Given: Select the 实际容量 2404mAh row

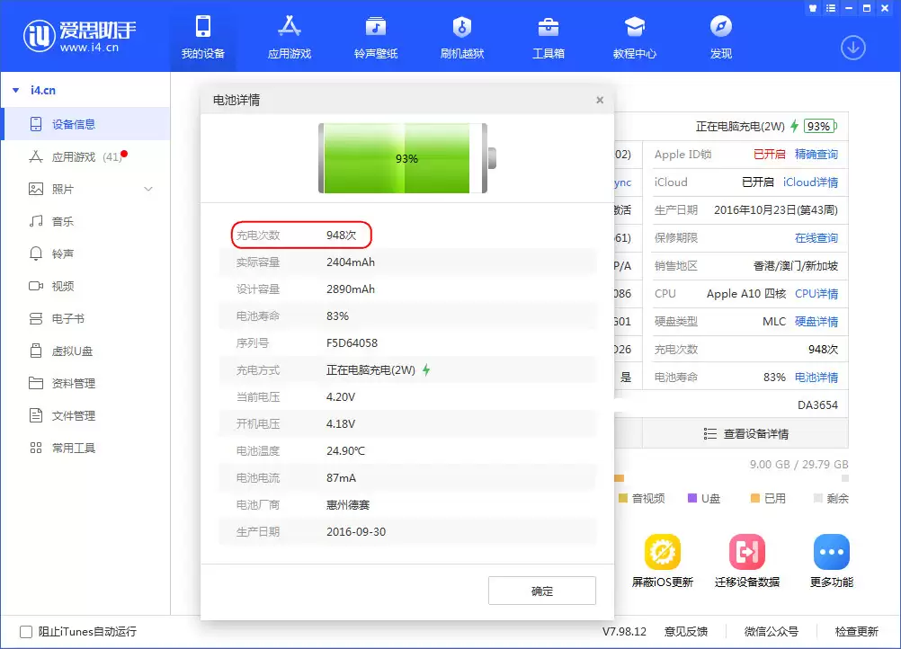Looking at the screenshot, I should click(x=407, y=262).
